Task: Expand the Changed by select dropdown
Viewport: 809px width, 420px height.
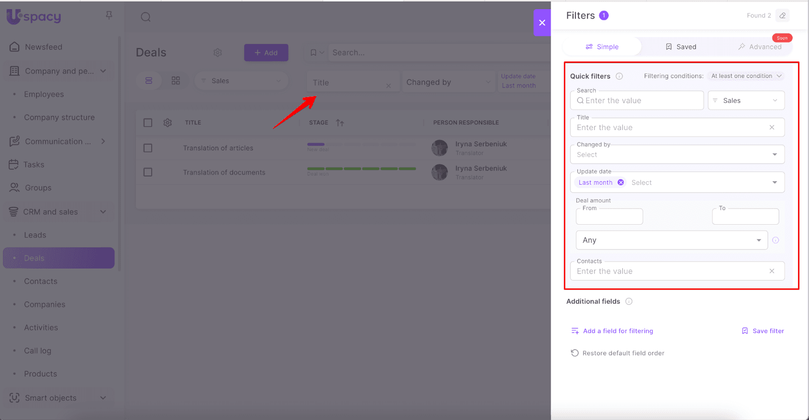Action: pos(774,155)
